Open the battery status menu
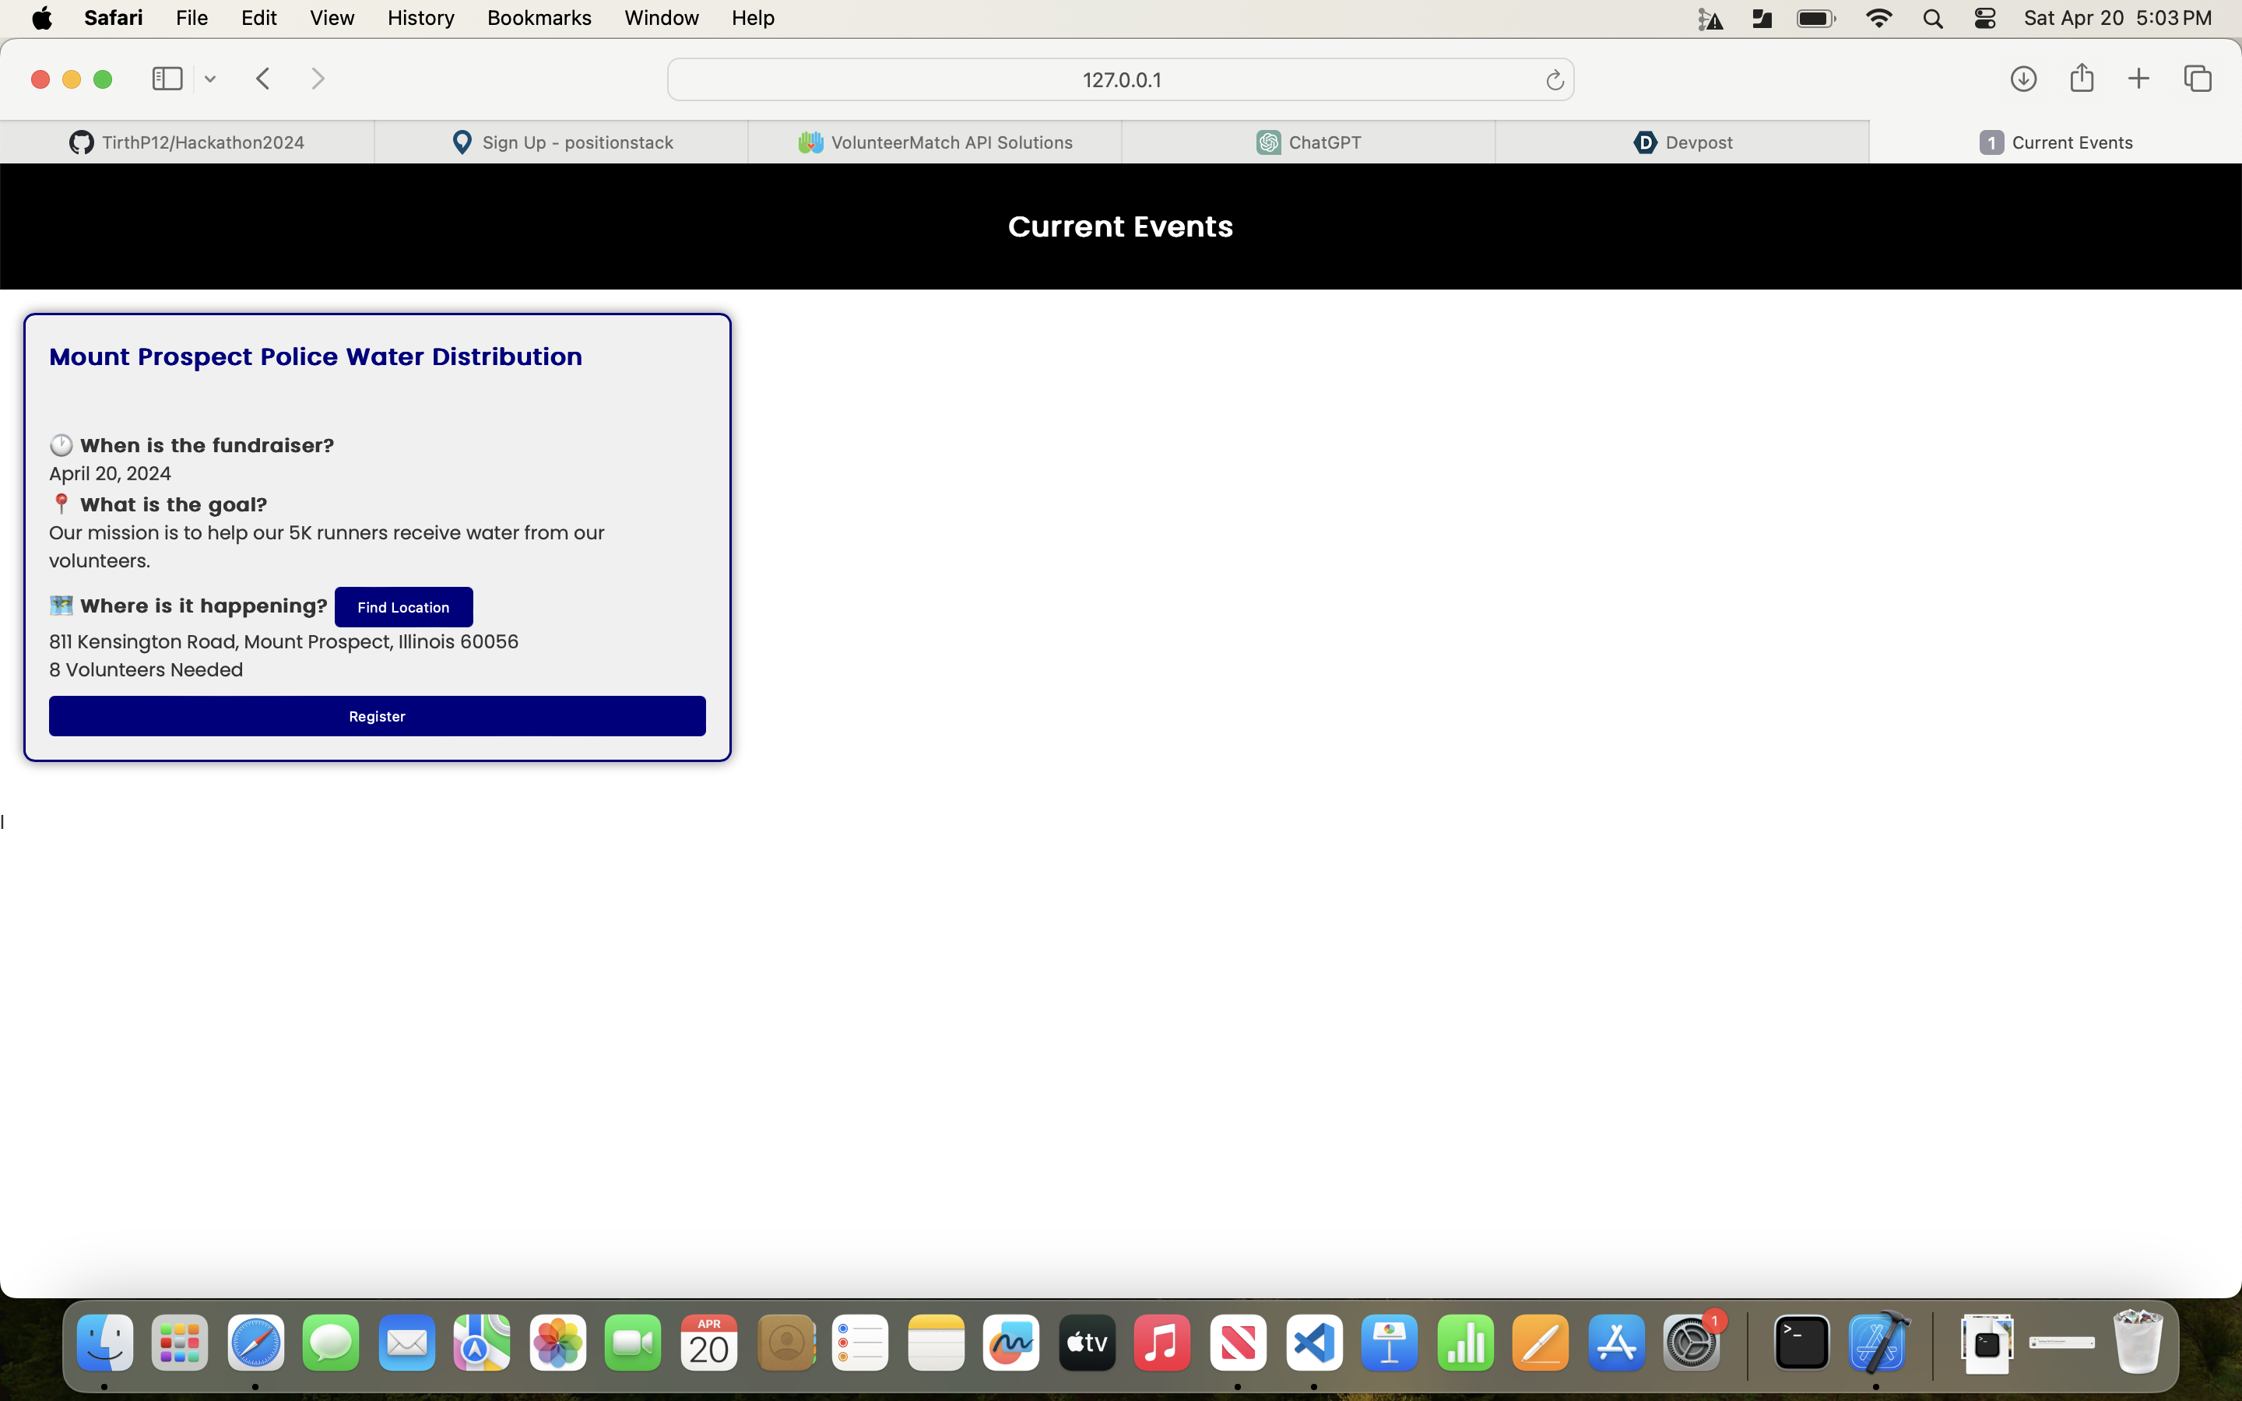The image size is (2242, 1401). pyautogui.click(x=1815, y=19)
